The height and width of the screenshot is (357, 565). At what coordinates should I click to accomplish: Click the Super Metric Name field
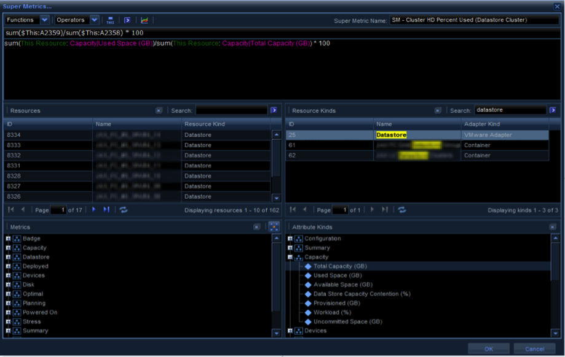pyautogui.click(x=466, y=20)
